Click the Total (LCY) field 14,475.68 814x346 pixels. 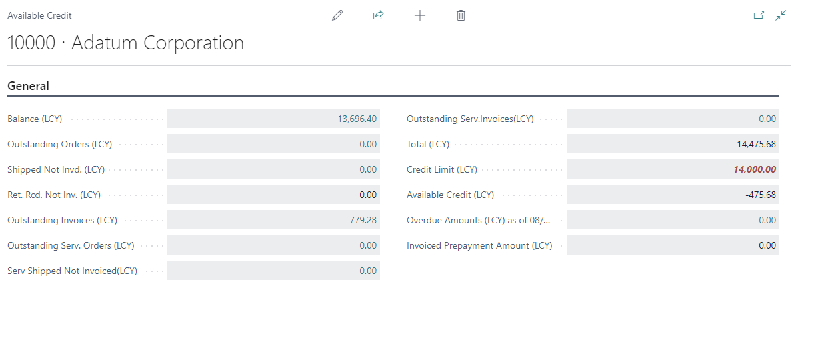pos(673,144)
